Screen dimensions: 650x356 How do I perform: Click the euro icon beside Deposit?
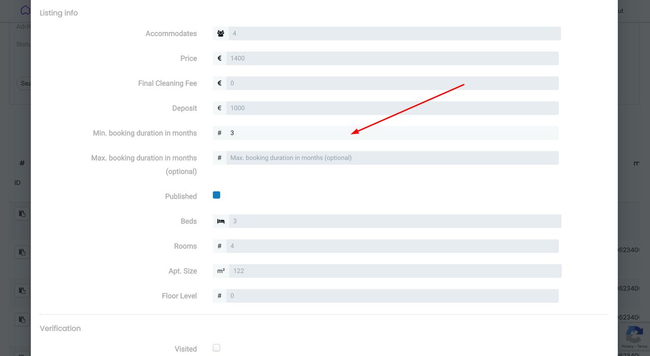[219, 108]
